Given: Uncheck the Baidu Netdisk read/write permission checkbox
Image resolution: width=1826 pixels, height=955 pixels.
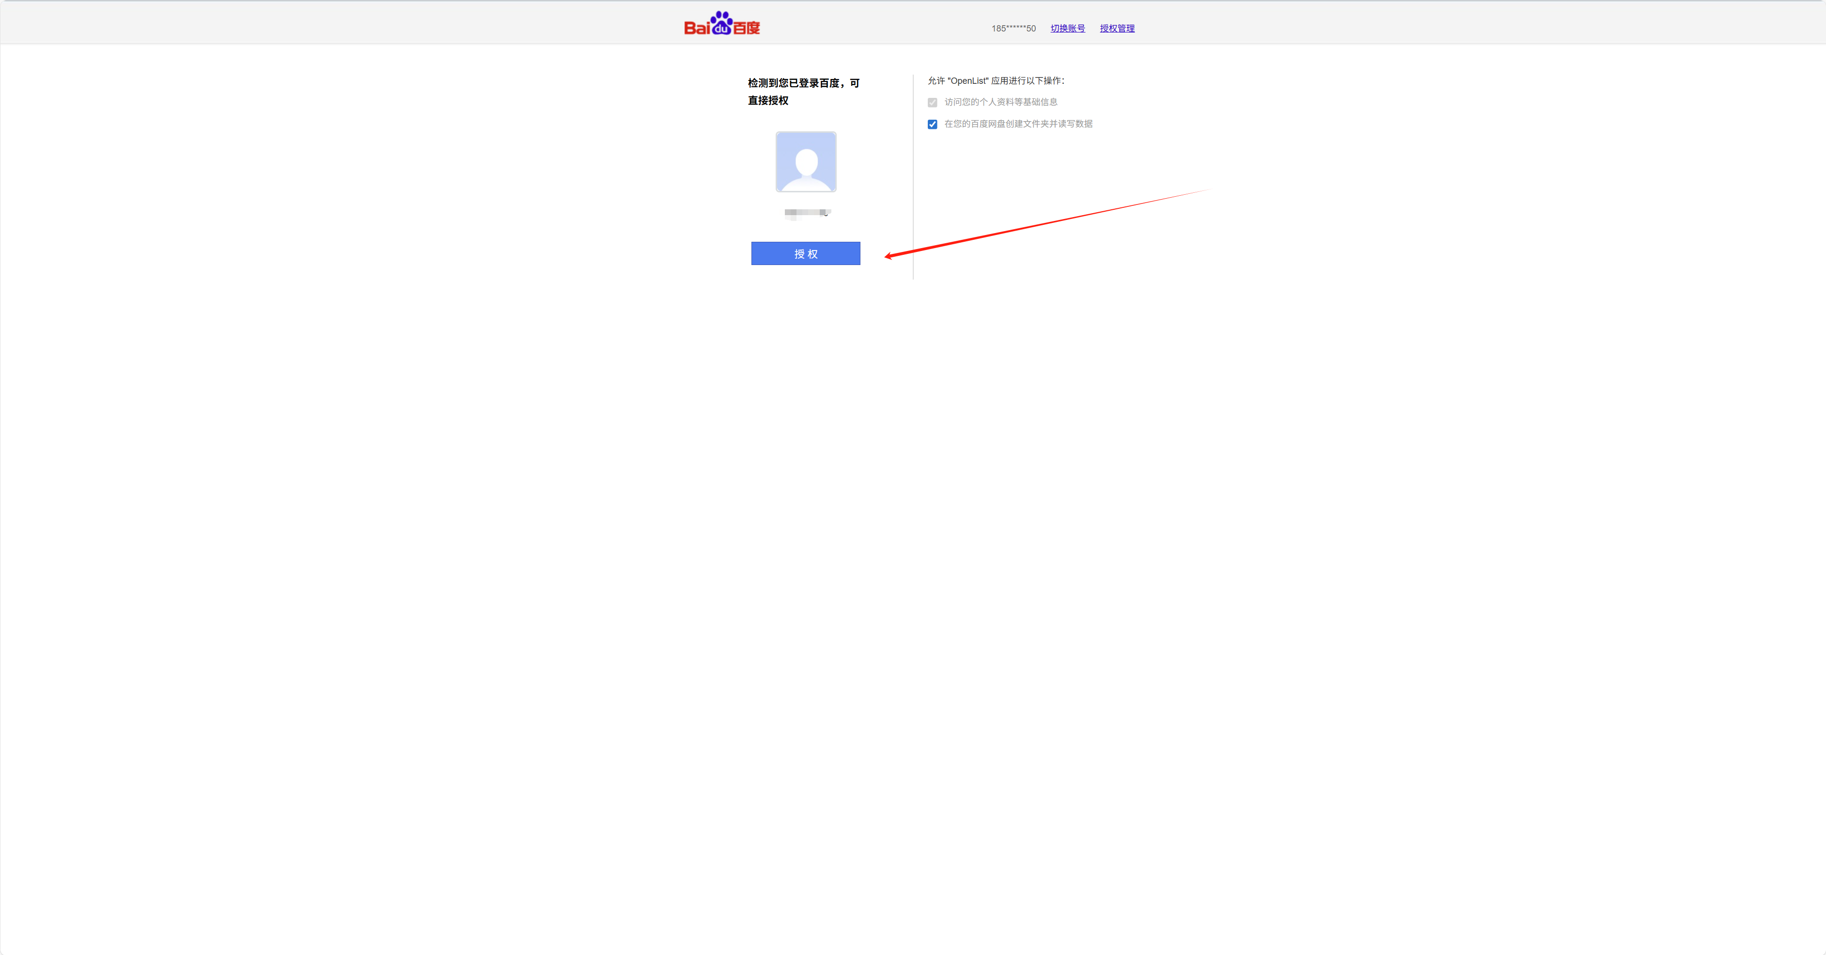Looking at the screenshot, I should click(932, 124).
